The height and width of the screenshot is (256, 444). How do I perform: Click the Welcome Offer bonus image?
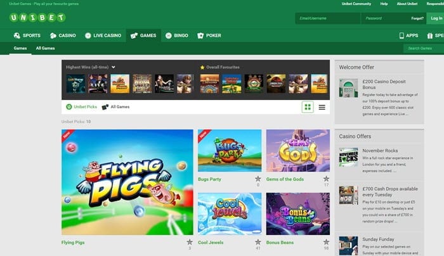[349, 88]
